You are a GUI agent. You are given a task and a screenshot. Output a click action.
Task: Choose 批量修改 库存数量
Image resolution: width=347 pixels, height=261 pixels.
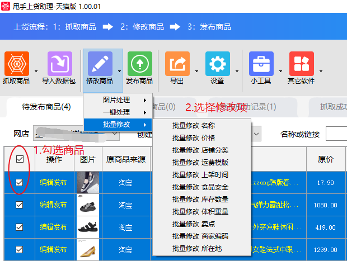tap(202, 200)
